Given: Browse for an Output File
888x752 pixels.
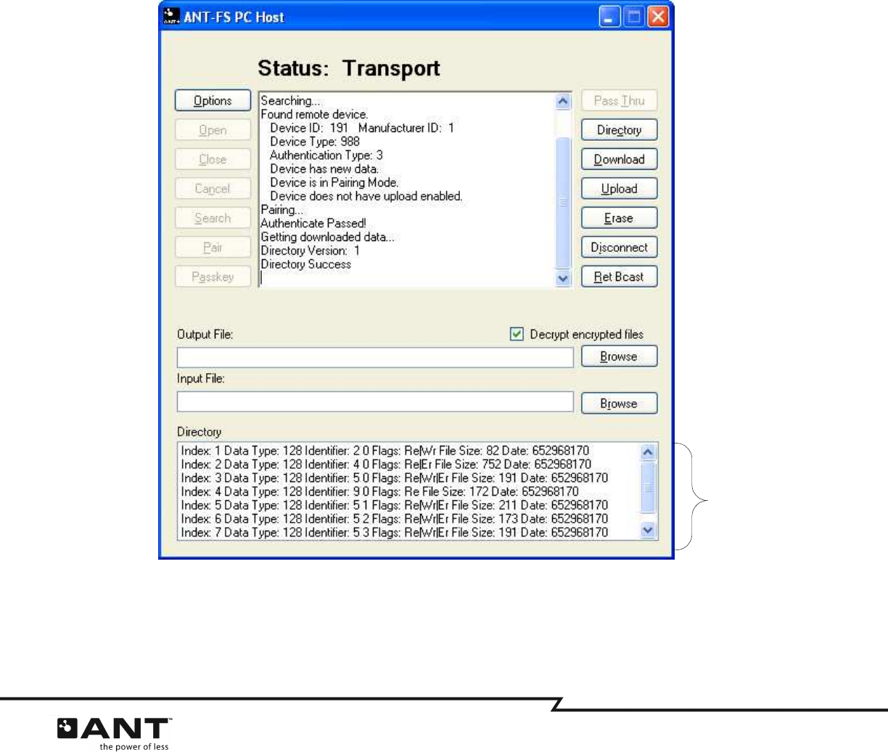Looking at the screenshot, I should coord(619,356).
